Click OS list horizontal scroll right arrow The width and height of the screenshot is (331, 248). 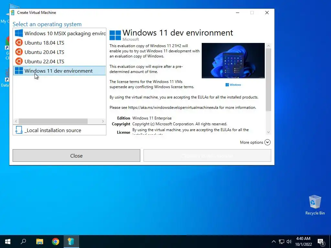point(103,121)
